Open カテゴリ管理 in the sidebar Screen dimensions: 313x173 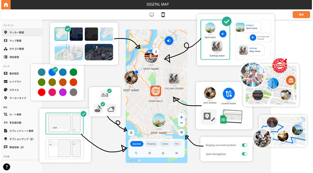(x=22, y=49)
